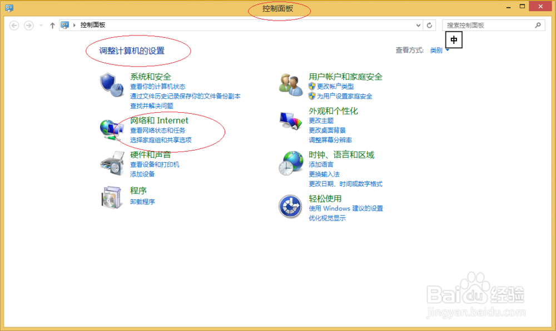Open the 类别 view mode dropdown
556x331 pixels.
tap(439, 50)
